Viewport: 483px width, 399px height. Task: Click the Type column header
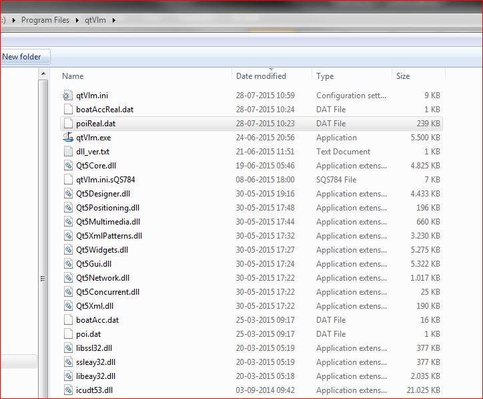coord(325,76)
